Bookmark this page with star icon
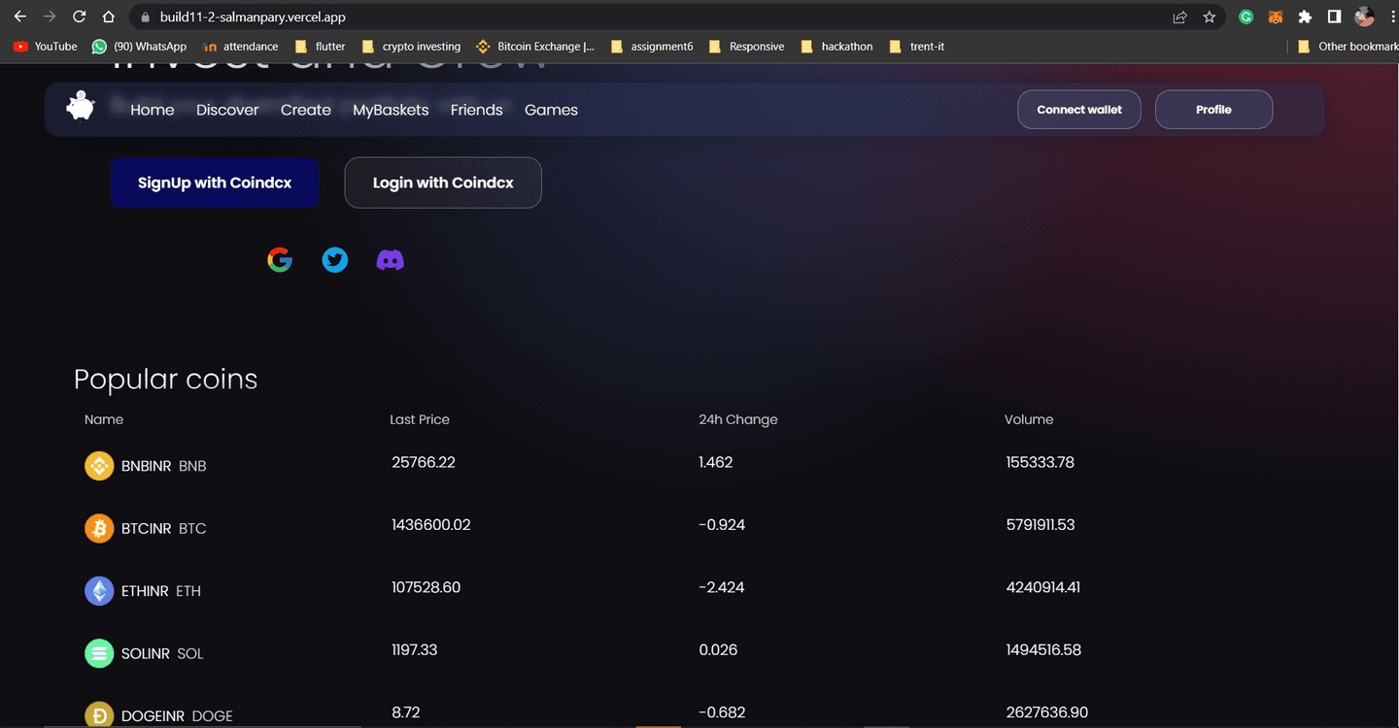 tap(1210, 17)
